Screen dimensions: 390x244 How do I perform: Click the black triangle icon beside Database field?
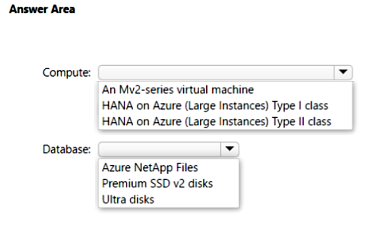[x=230, y=149]
